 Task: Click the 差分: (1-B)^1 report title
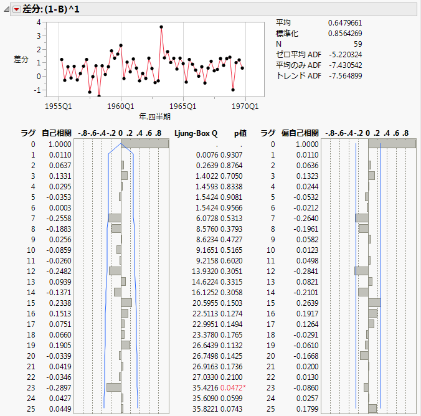[x=51, y=9]
